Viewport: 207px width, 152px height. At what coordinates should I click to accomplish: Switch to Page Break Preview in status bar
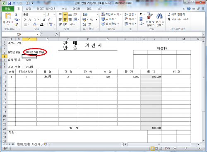[161, 148]
